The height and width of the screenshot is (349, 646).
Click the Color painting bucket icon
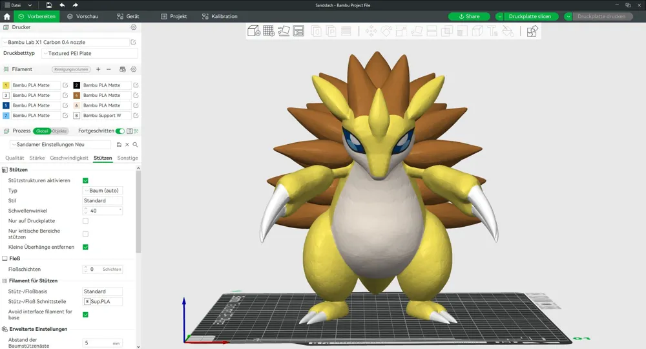[x=508, y=31]
